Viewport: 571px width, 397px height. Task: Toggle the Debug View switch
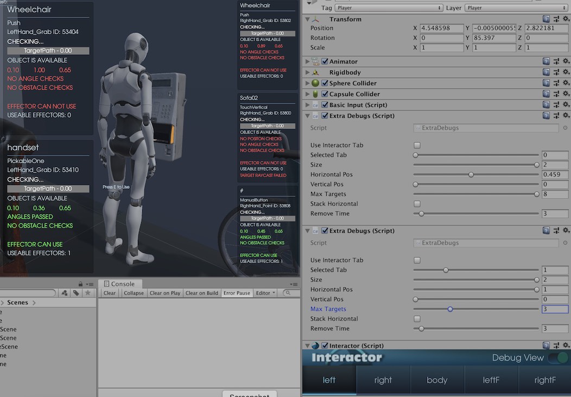[x=557, y=357]
